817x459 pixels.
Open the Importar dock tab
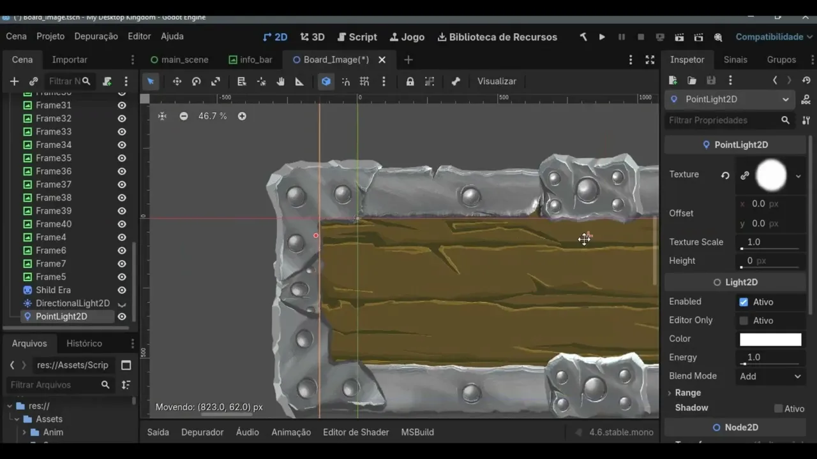[70, 59]
